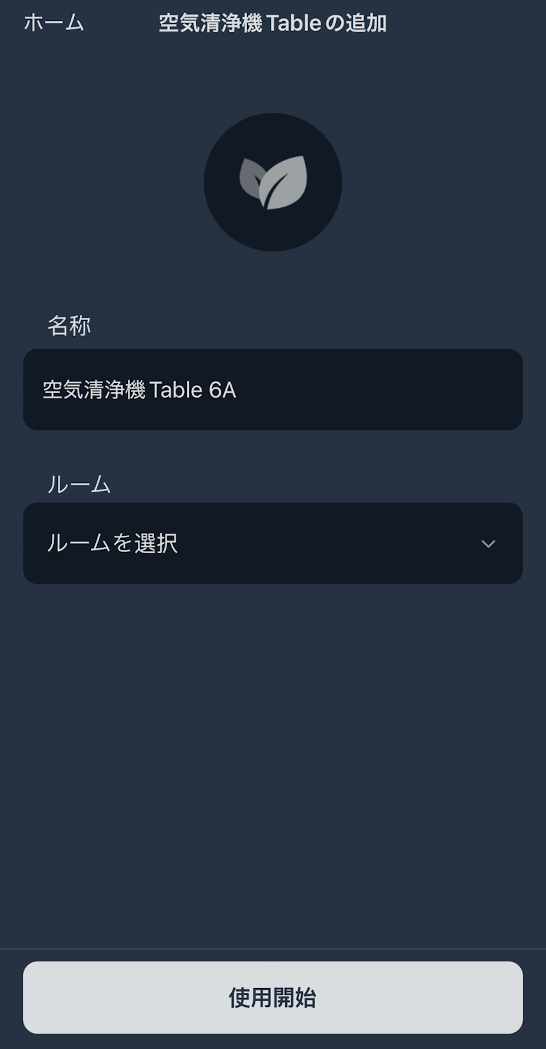Viewport: 546px width, 1049px height.
Task: Open the ルームを選択 dropdown
Action: tap(272, 543)
